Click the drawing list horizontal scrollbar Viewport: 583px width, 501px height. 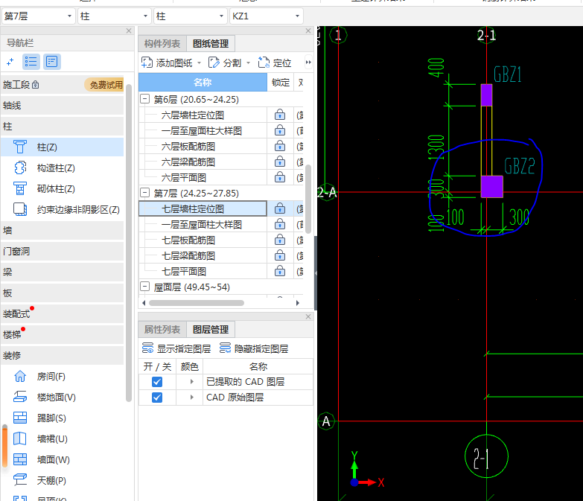click(x=197, y=303)
